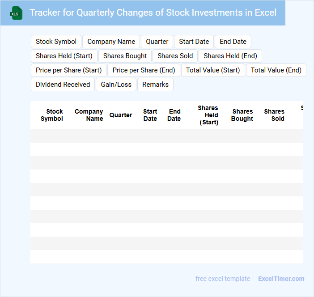Pick the Price per Share (Start) tag
The width and height of the screenshot is (314, 297).
[x=69, y=70]
